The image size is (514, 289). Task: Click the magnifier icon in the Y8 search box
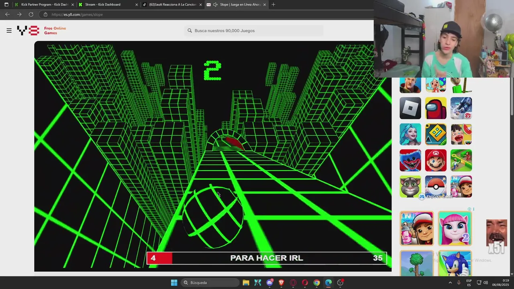190,31
